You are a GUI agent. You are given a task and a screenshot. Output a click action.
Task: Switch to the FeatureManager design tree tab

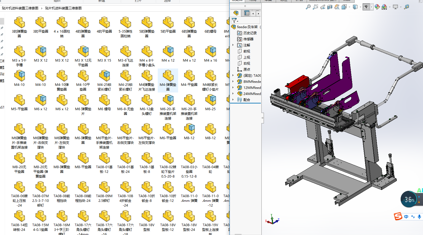[236, 13]
